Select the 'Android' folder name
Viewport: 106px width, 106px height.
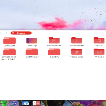click(x=10, y=46)
